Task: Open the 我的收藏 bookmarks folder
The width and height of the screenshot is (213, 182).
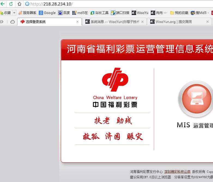Action: (179, 13)
